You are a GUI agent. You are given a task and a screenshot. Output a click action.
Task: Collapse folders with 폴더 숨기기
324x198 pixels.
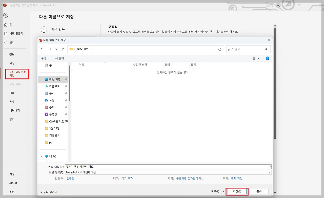[x=48, y=192]
